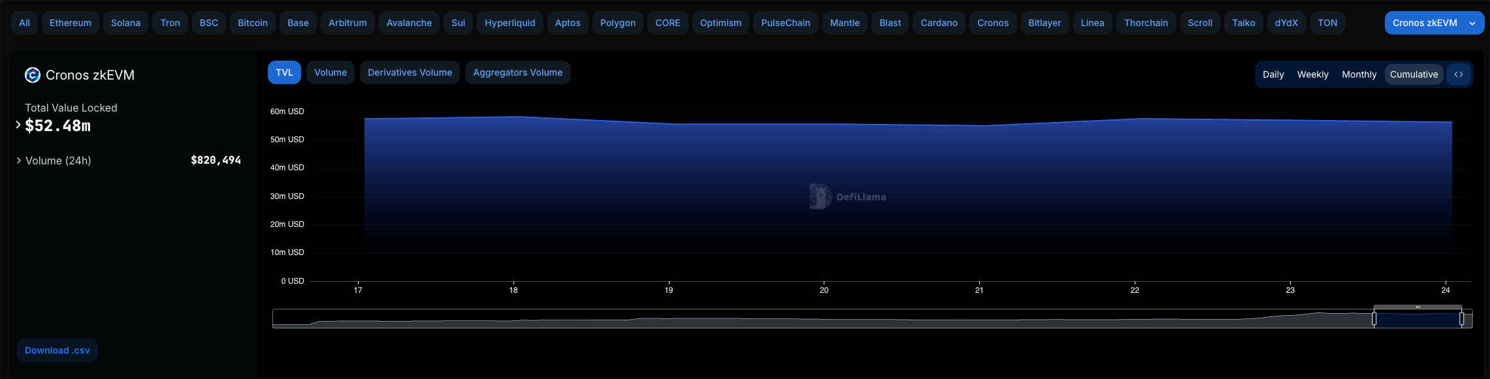This screenshot has height=379, width=1490.
Task: Click the Cronos zkEVM logo icon
Action: (x=32, y=75)
